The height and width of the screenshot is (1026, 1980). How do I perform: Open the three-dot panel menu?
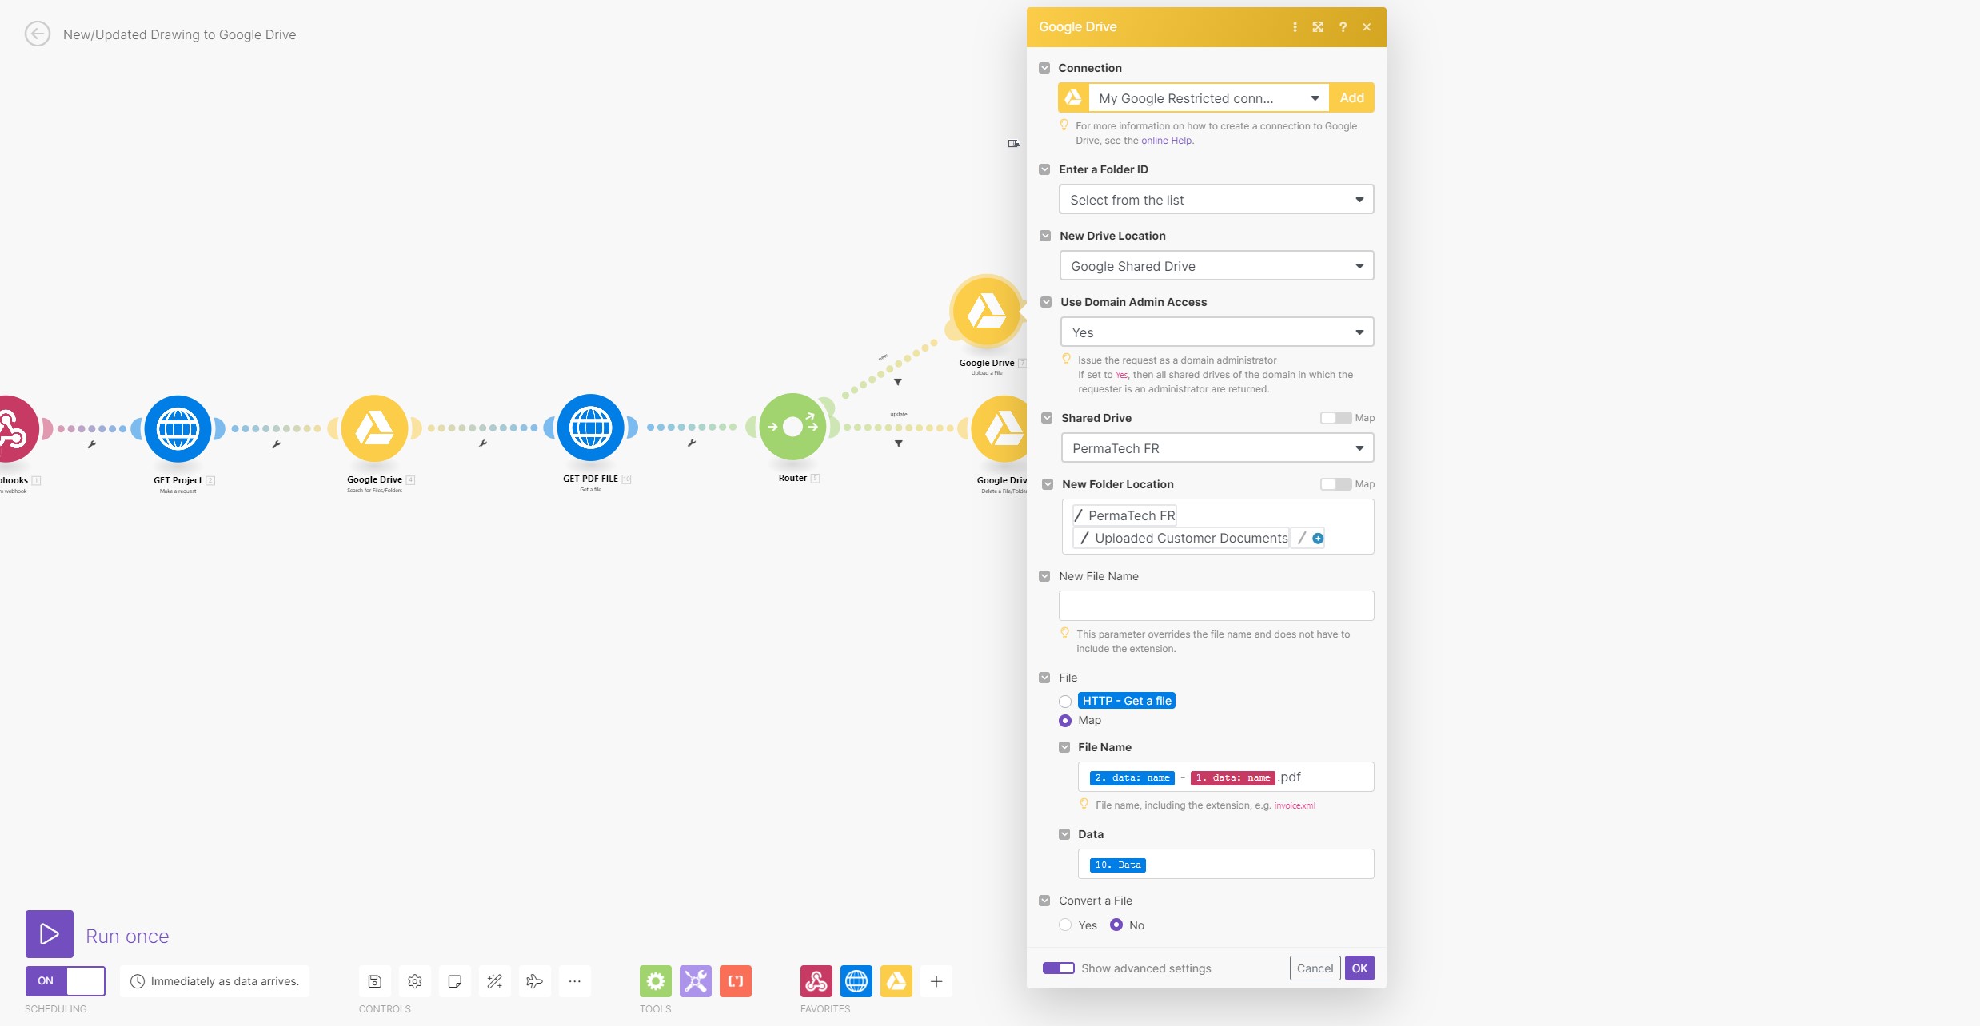[1295, 27]
